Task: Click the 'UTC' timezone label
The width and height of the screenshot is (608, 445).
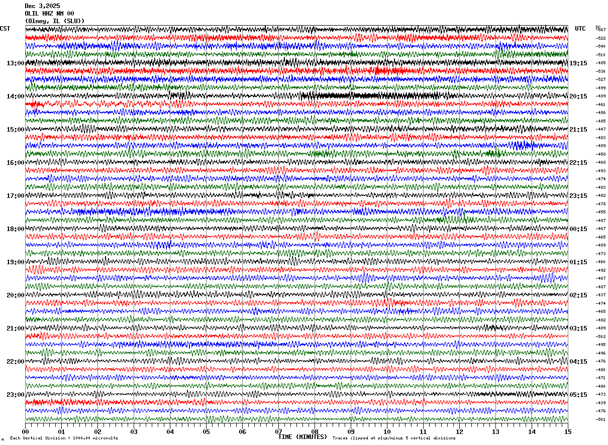Action: (x=580, y=29)
